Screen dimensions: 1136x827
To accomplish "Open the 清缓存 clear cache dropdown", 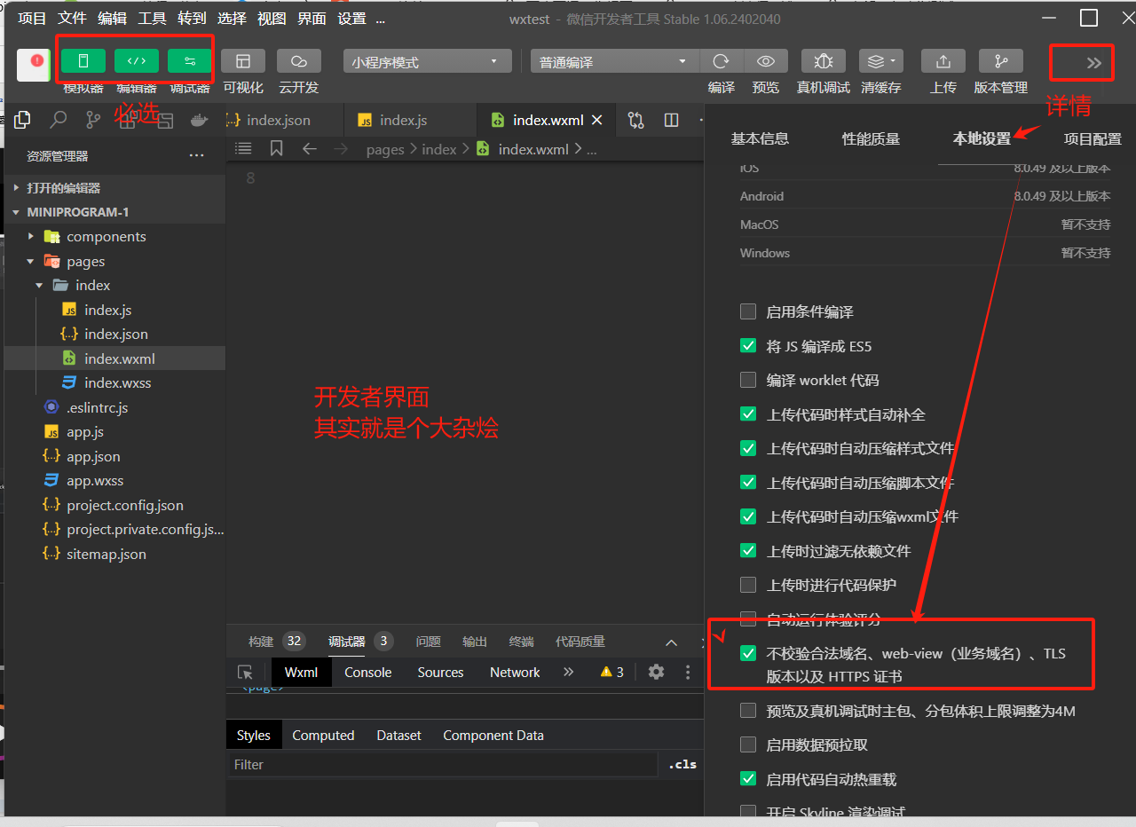I will coord(881,60).
